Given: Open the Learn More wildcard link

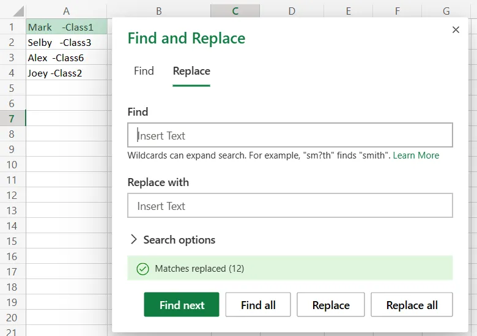Looking at the screenshot, I should point(416,155).
